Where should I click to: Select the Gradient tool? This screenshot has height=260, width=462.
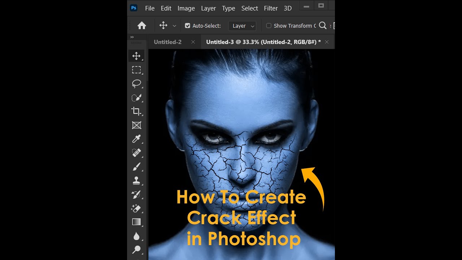tap(136, 222)
